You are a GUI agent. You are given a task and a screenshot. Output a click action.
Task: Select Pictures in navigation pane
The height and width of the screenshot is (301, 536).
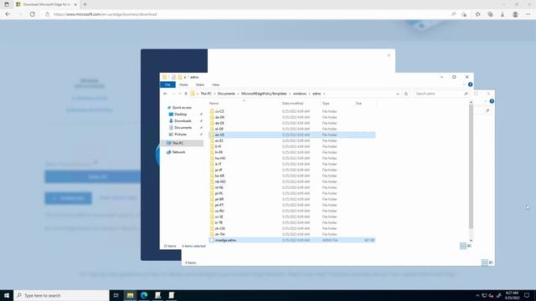pyautogui.click(x=181, y=135)
